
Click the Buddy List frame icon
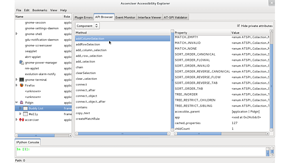(25, 108)
